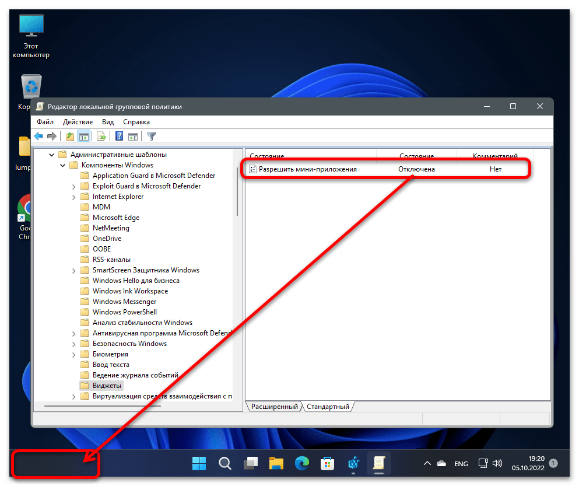Collapse the Компоненты Windows tree node
This screenshot has width=579, height=486.
pyautogui.click(x=63, y=165)
